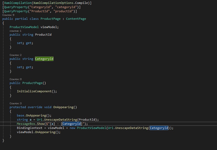This screenshot has height=150, width=217.
Task: Open the "Ссылок: 3" lens above OnAppearing
Action: pyautogui.click(x=16, y=103)
